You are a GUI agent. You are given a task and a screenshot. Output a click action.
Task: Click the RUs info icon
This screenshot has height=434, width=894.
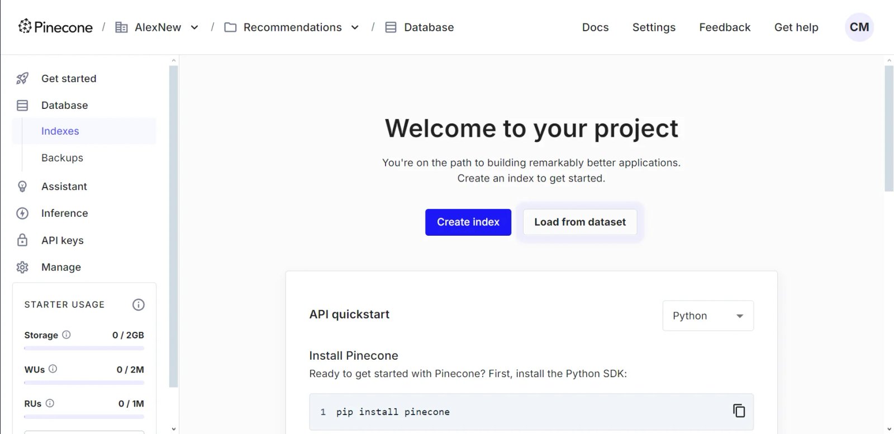(x=50, y=403)
